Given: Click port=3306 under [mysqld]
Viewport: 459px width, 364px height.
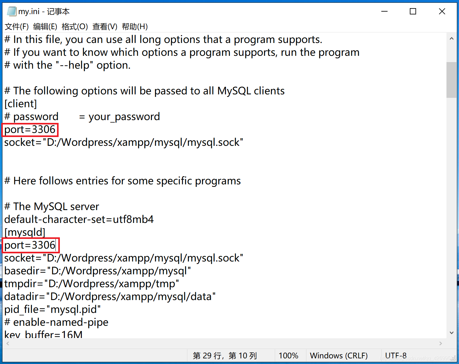Looking at the screenshot, I should pos(30,245).
